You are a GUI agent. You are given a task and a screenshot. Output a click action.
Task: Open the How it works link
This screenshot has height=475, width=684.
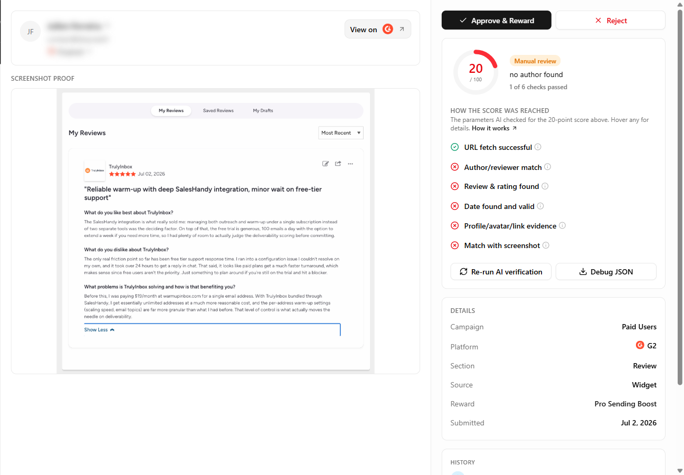tap(495, 128)
